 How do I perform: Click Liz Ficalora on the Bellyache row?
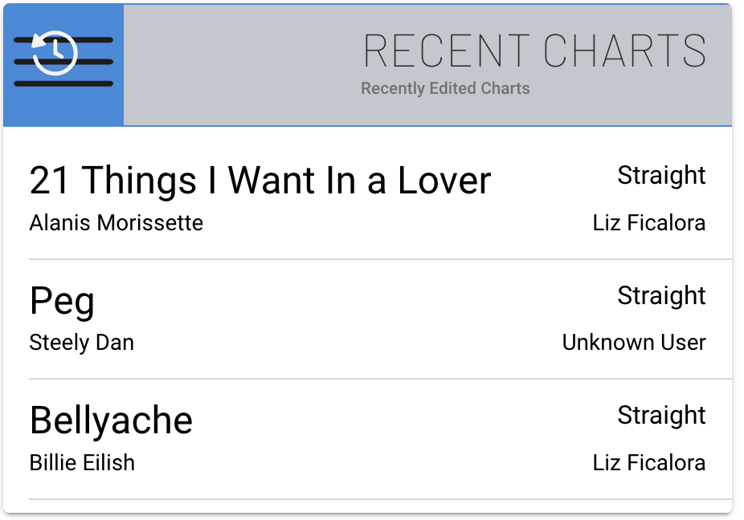pos(648,462)
